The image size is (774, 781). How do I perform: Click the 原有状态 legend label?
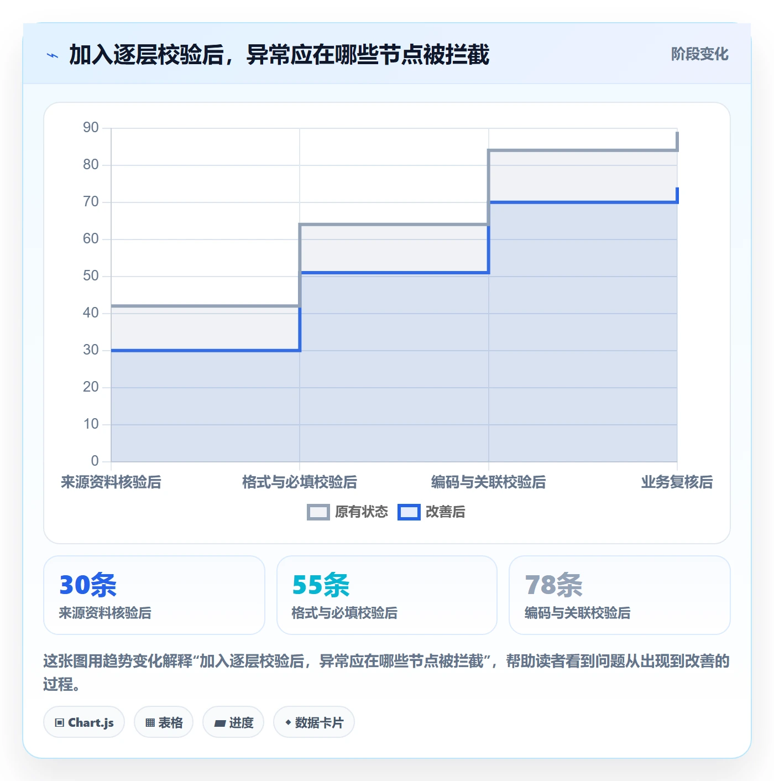362,512
